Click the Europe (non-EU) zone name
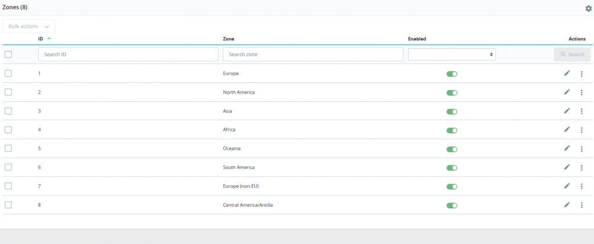The height and width of the screenshot is (244, 594). (241, 186)
